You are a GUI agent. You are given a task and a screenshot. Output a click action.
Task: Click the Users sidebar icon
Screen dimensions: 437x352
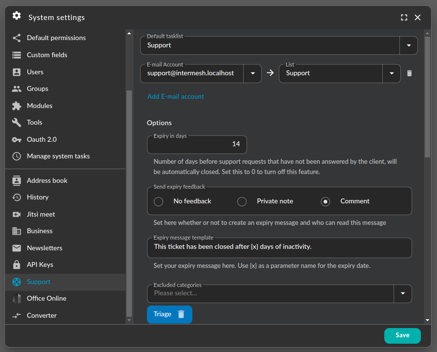(17, 72)
